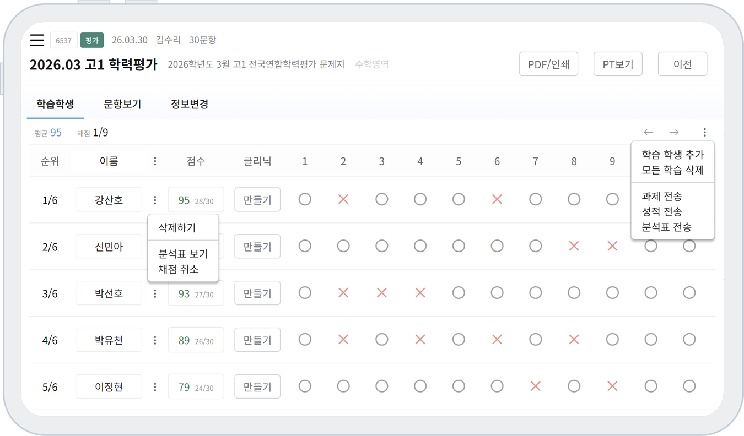Toggle 박유천's wrong mark on question 4
This screenshot has width=744, height=436.
pyautogui.click(x=420, y=340)
